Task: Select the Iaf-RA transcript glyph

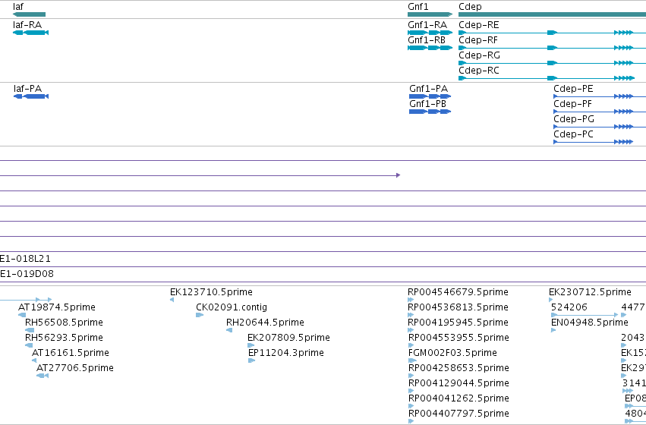Action: [31, 33]
